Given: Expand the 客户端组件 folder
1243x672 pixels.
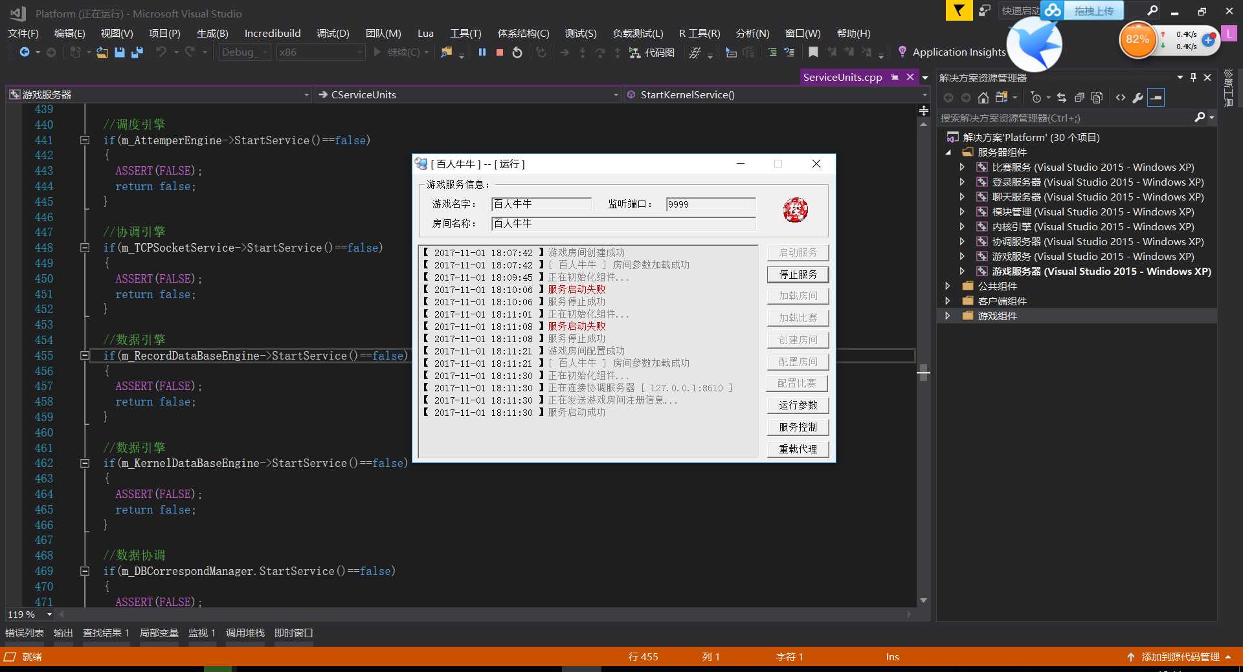Looking at the screenshot, I should [x=948, y=301].
